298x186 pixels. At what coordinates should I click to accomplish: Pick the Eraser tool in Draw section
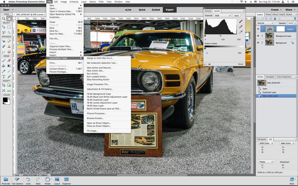click(9, 60)
